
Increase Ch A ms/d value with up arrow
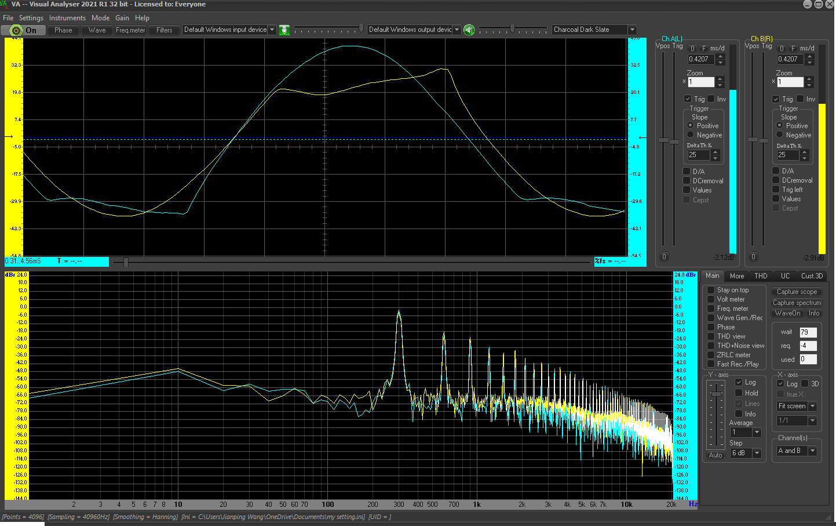coord(720,56)
